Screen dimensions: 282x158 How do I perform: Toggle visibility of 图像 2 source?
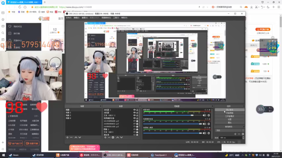click(x=134, y=129)
